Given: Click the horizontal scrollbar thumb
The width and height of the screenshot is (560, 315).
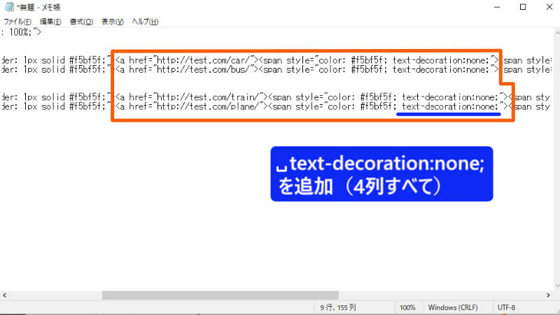Looking at the screenshot, I should tap(220, 295).
